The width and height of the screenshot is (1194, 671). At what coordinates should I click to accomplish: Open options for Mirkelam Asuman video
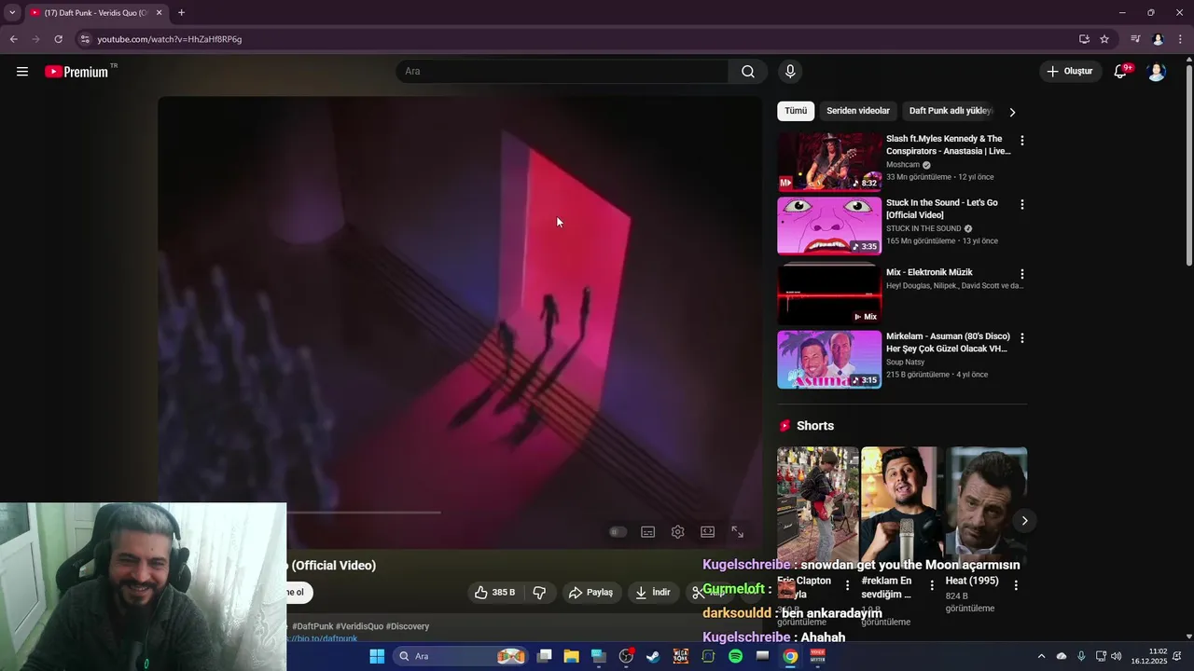click(1022, 338)
